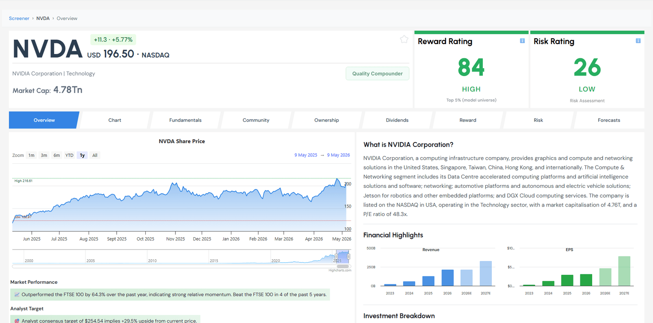
Task: Open the Fundamentals tab
Action: click(x=185, y=120)
